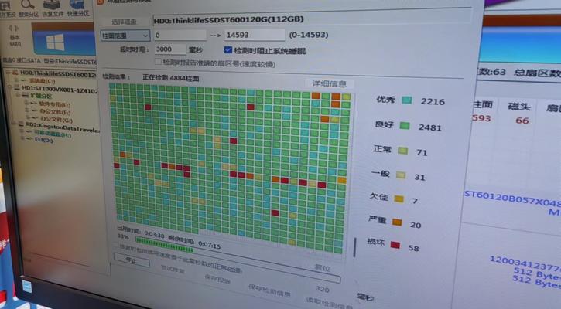Click the 欠佳 yellow legend swatch

[x=399, y=199]
